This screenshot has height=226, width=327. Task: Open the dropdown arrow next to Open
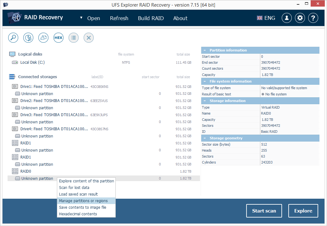click(x=81, y=18)
